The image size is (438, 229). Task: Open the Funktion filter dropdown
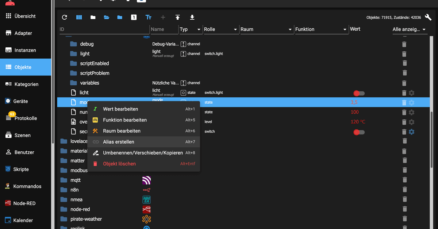click(345, 30)
